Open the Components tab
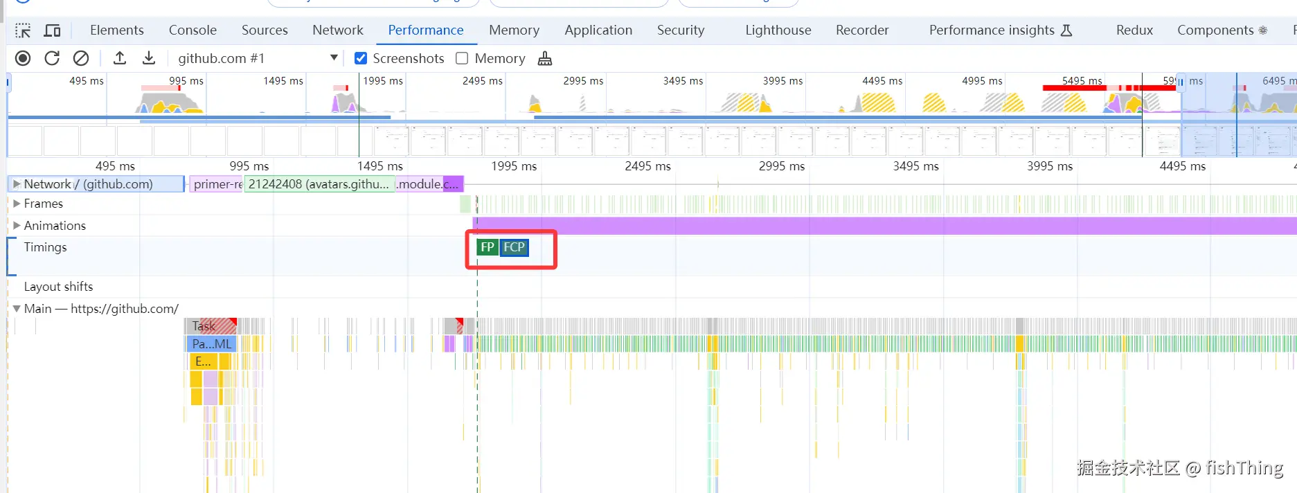1297x493 pixels. pyautogui.click(x=1222, y=30)
